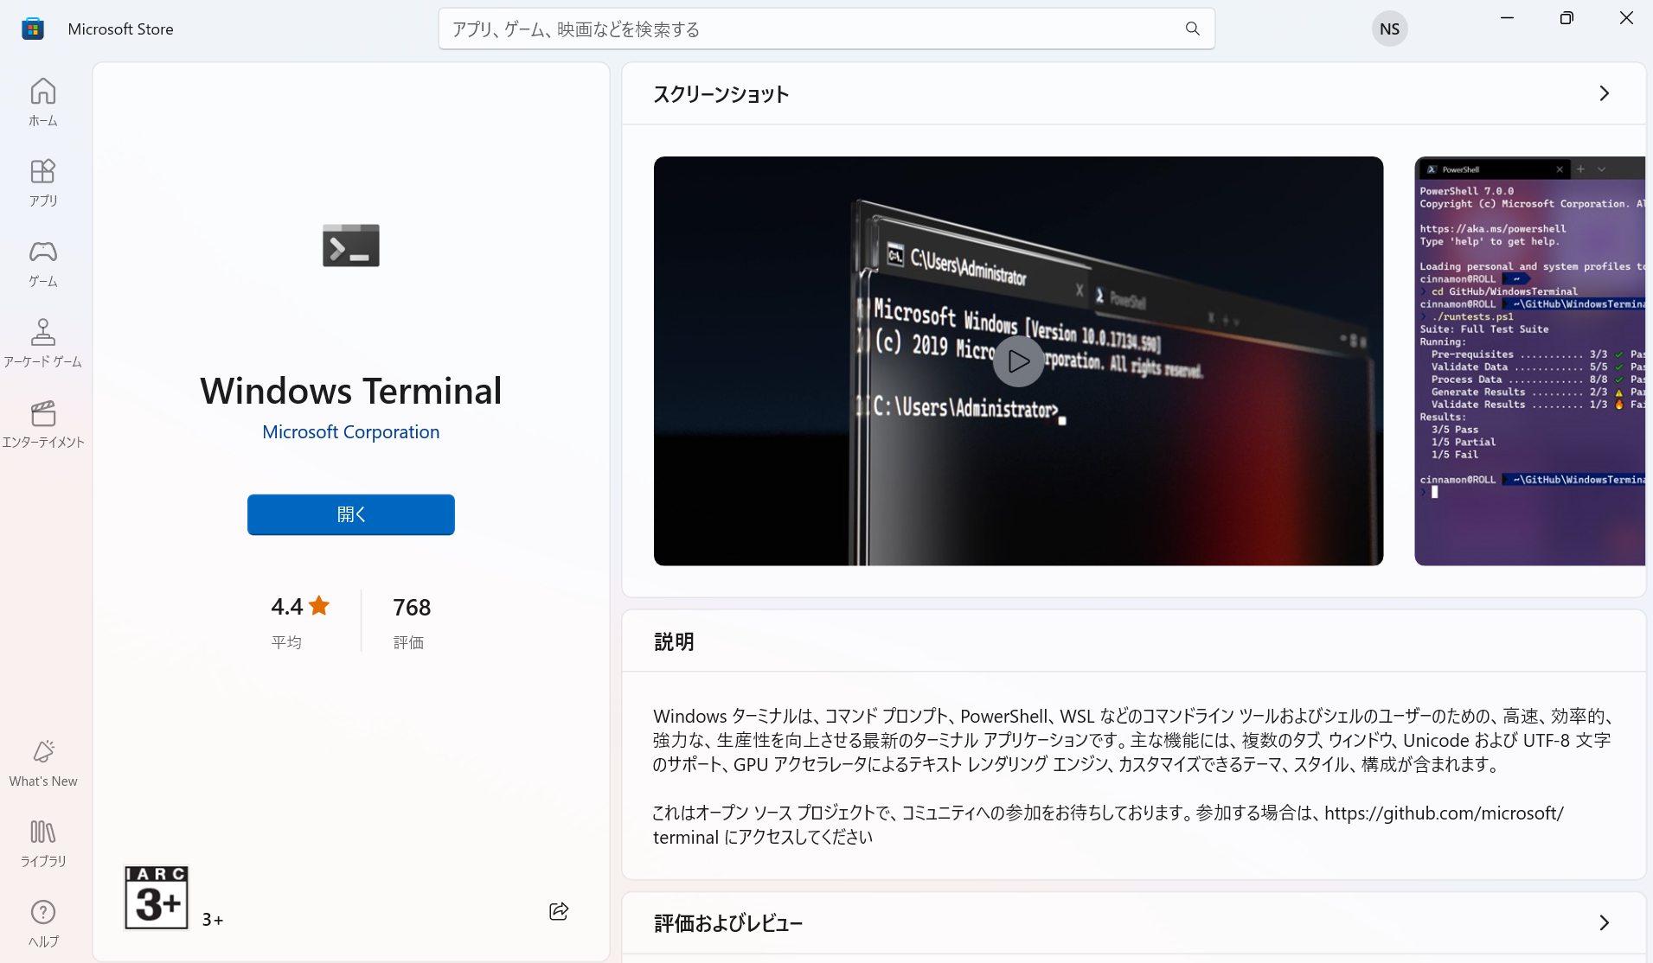Click the search magnifier icon

[1192, 29]
